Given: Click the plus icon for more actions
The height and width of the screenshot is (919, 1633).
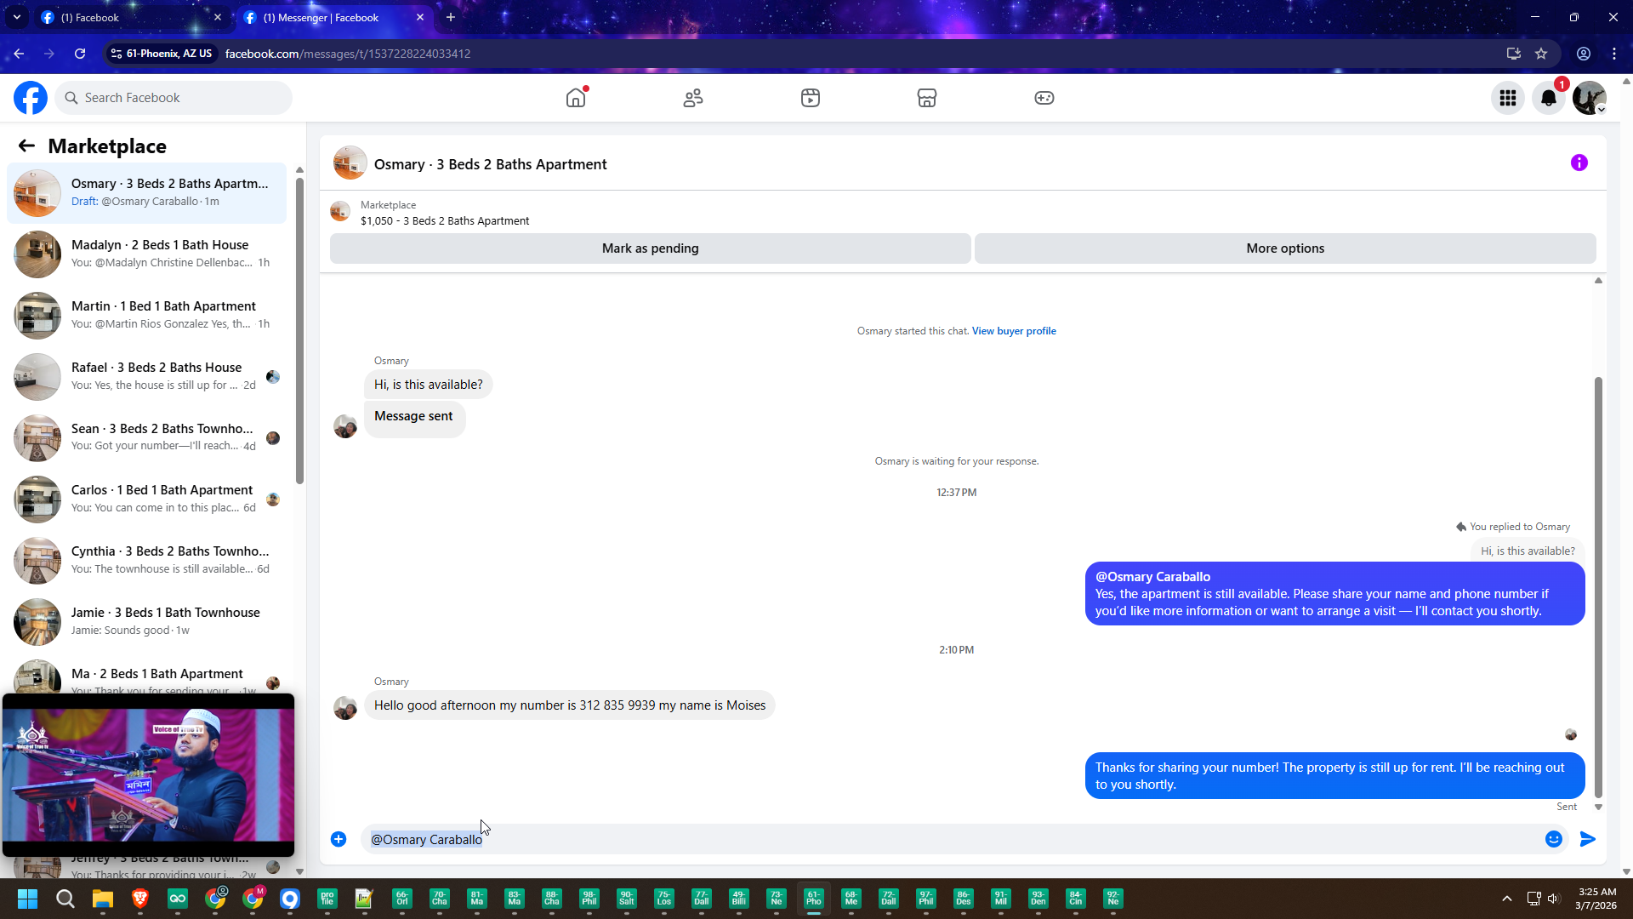Looking at the screenshot, I should pyautogui.click(x=339, y=839).
